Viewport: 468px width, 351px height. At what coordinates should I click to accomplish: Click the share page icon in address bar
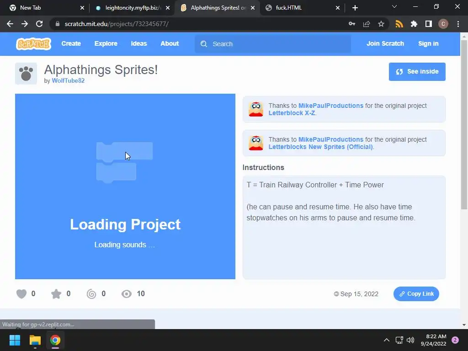point(367,24)
